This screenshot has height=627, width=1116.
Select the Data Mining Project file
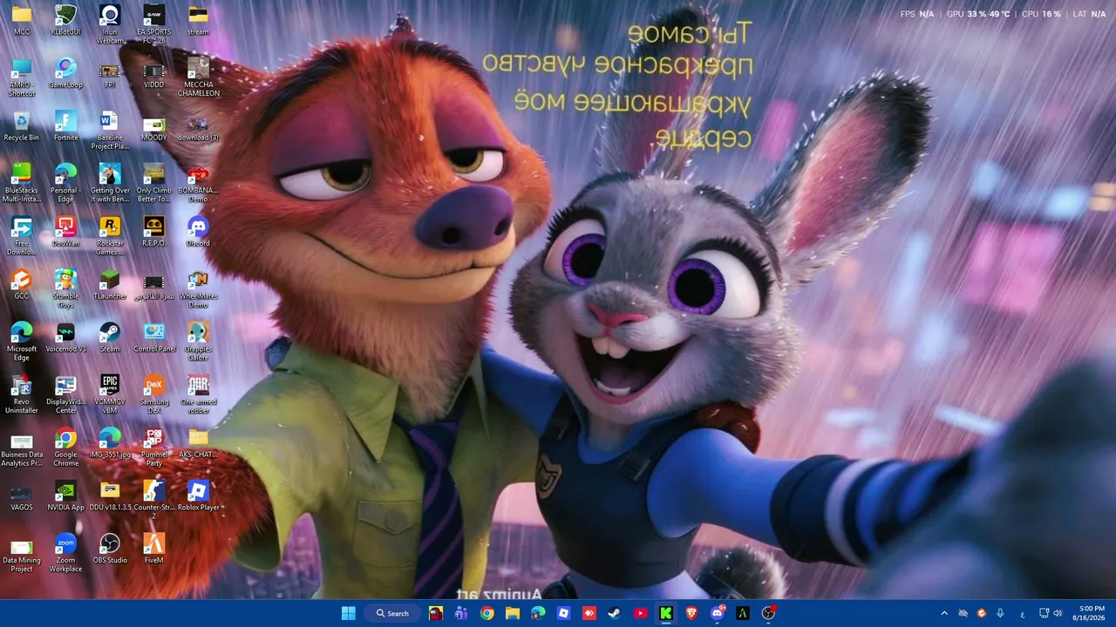coord(22,554)
